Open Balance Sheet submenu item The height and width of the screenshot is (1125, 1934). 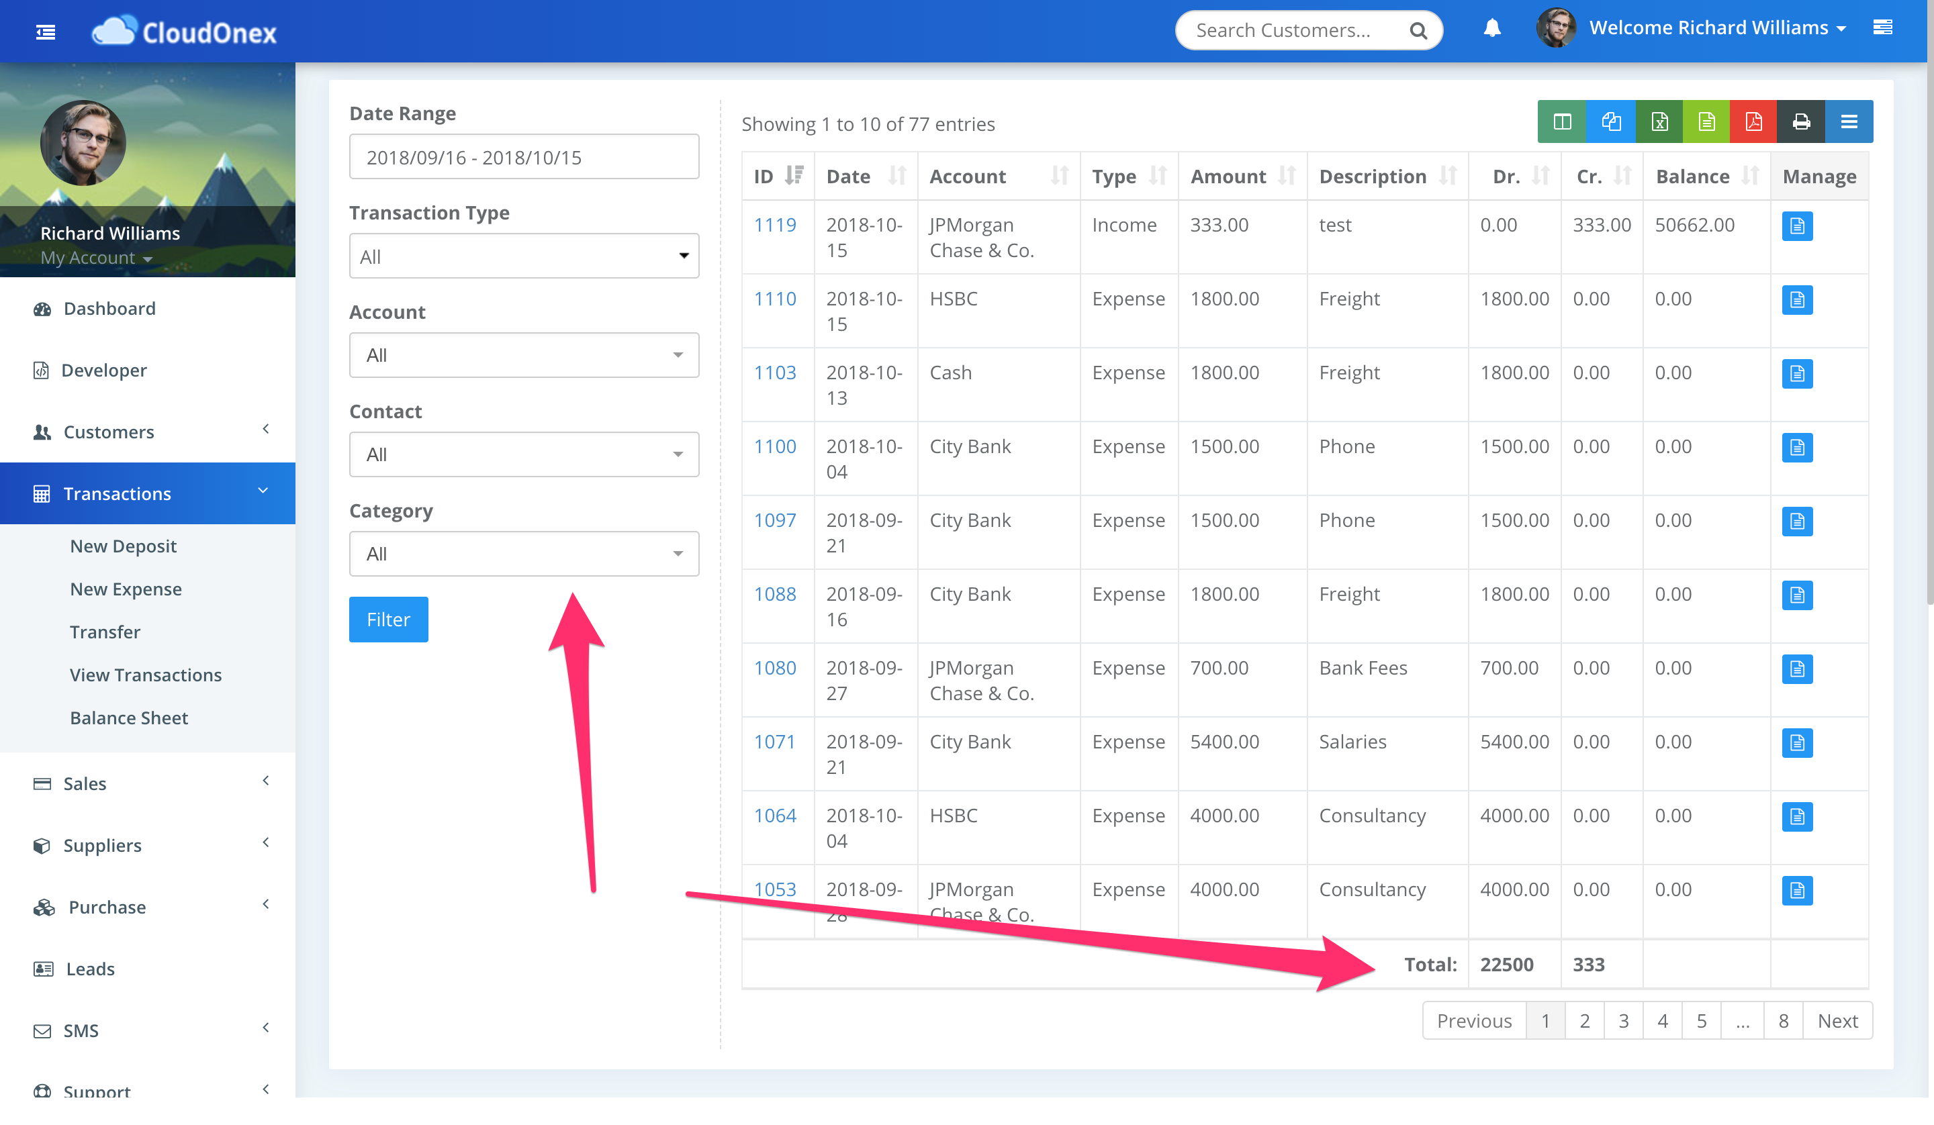point(129,718)
